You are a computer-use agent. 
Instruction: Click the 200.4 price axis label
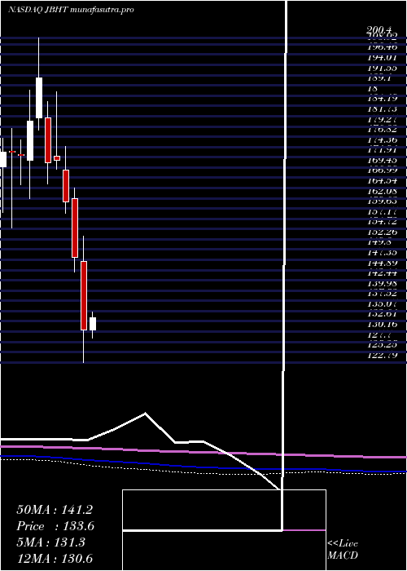coord(379,30)
